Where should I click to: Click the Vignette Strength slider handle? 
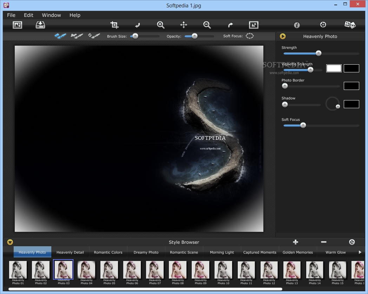point(310,70)
